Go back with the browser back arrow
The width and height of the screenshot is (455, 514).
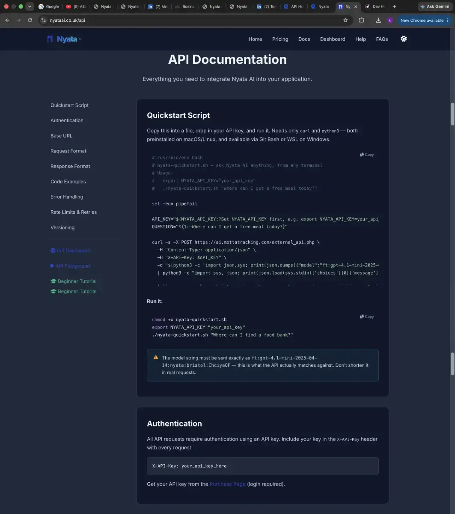tap(7, 20)
